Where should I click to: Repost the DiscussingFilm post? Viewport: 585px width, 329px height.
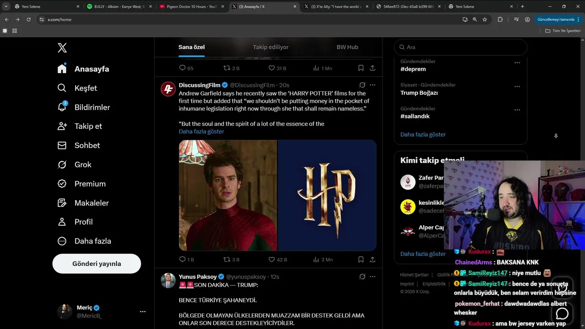point(231,260)
